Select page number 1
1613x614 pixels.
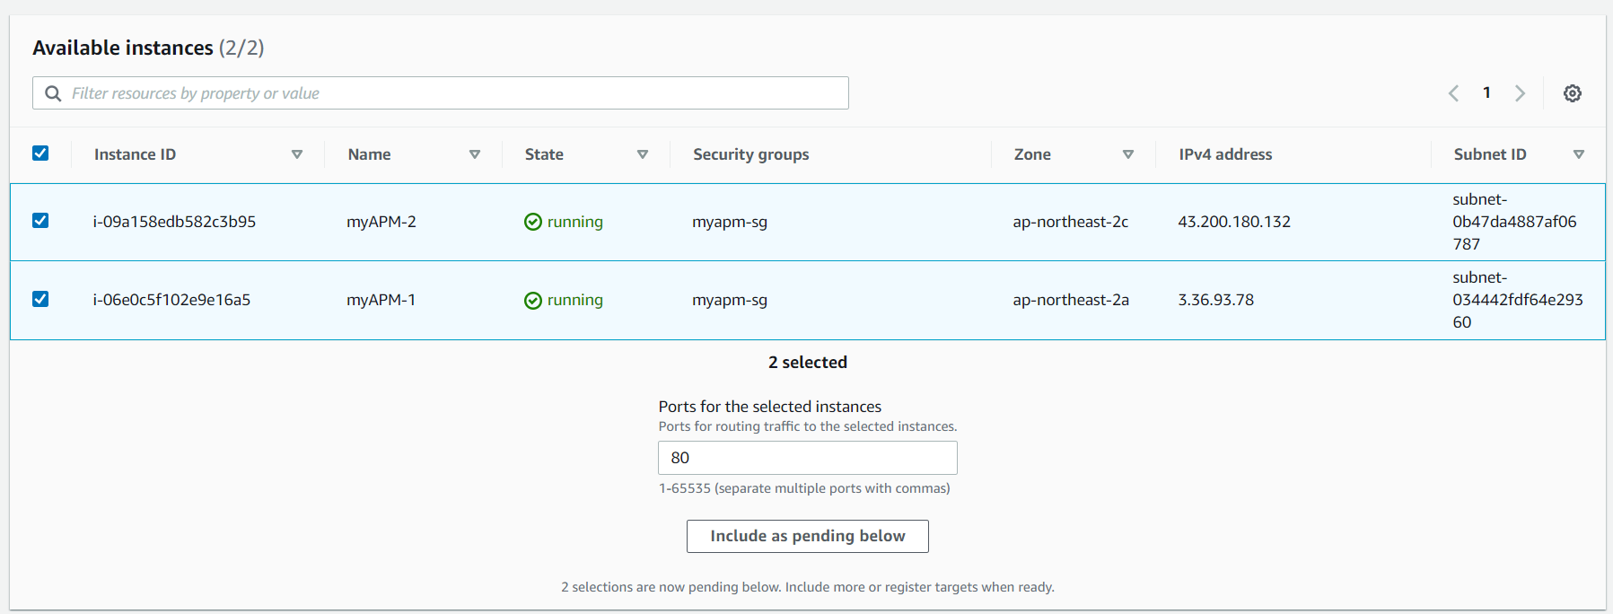(x=1486, y=92)
